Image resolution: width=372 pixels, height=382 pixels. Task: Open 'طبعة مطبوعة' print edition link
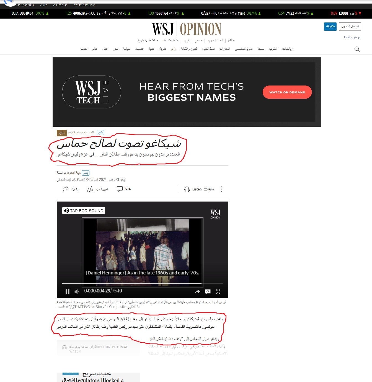pyautogui.click(x=171, y=40)
